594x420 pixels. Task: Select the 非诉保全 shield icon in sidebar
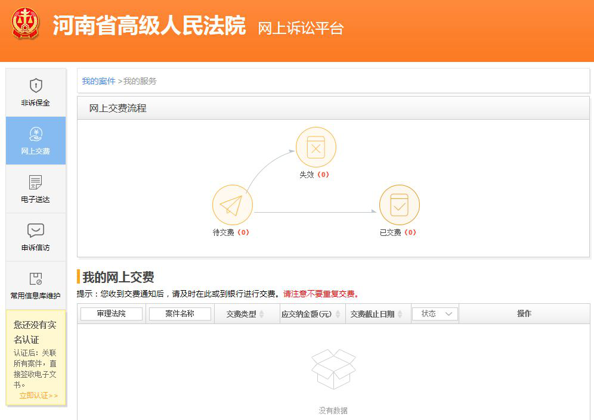click(36, 85)
